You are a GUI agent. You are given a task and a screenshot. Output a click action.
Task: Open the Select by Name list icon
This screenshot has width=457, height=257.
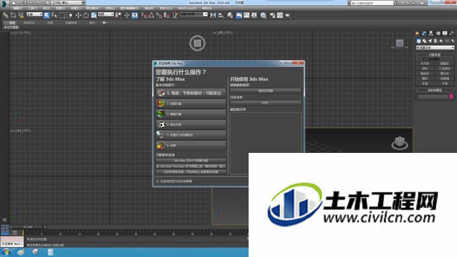coord(54,15)
